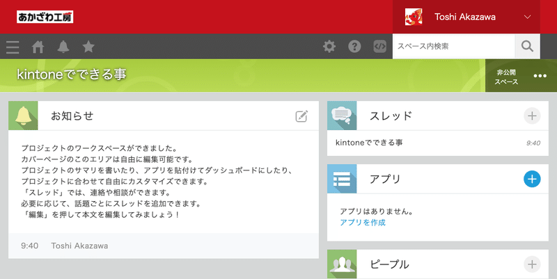The height and width of the screenshot is (279, 557).
Task: Click the kintoneでできる事 space title
Action: pyautogui.click(x=72, y=74)
